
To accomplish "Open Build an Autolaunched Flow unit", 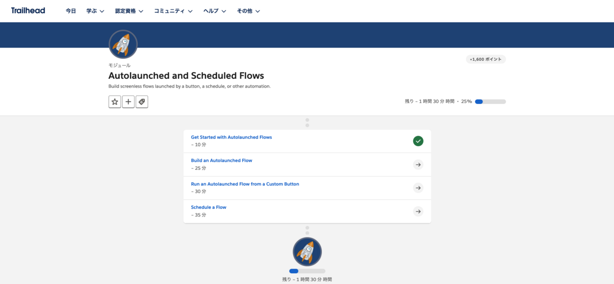I will click(x=222, y=160).
